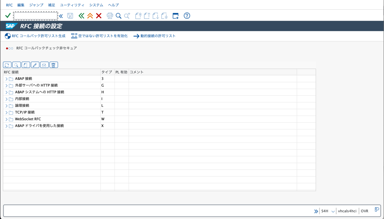
Task: Expand the TCP/IP 接続 folder
Action: point(6,112)
